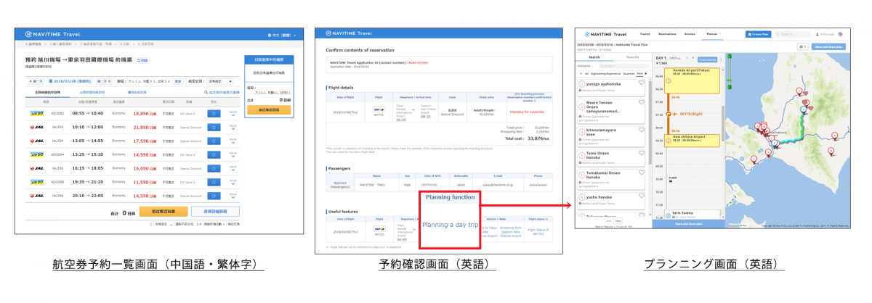Click the Planning a day trip link
The width and height of the screenshot is (872, 303).
coord(450,225)
